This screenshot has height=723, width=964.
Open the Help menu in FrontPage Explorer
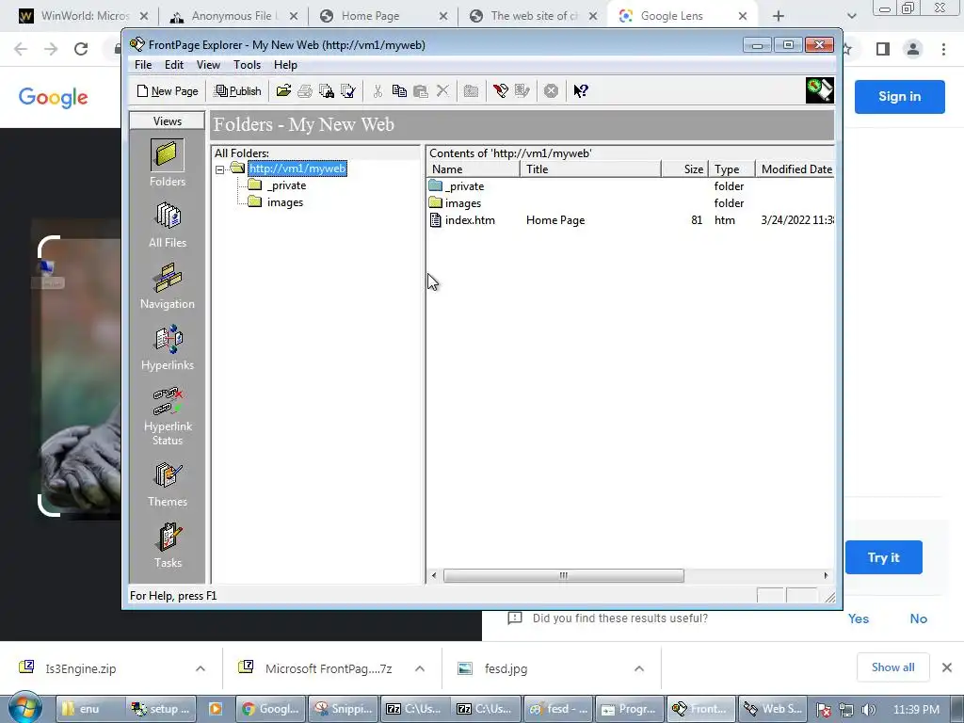pyautogui.click(x=285, y=65)
